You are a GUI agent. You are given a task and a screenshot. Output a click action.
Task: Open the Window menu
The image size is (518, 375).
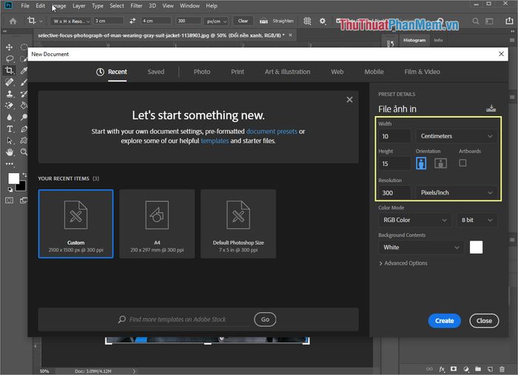click(189, 6)
